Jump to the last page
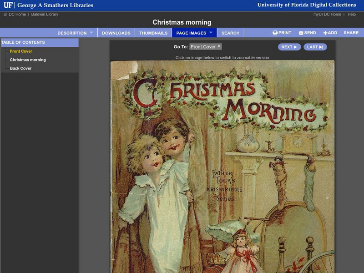This screenshot has width=364, height=273. (315, 47)
